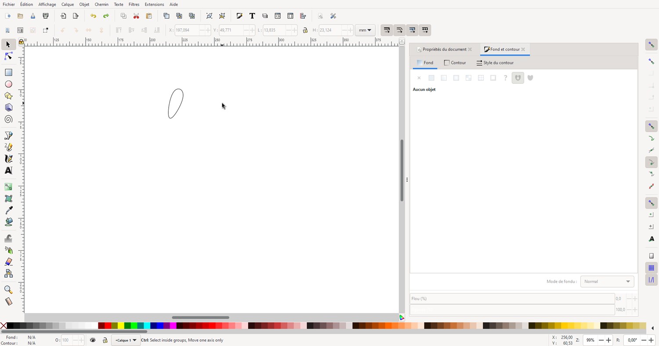Viewport: 659px width, 346px height.
Task: Select the Gradient tool
Action: (x=8, y=187)
